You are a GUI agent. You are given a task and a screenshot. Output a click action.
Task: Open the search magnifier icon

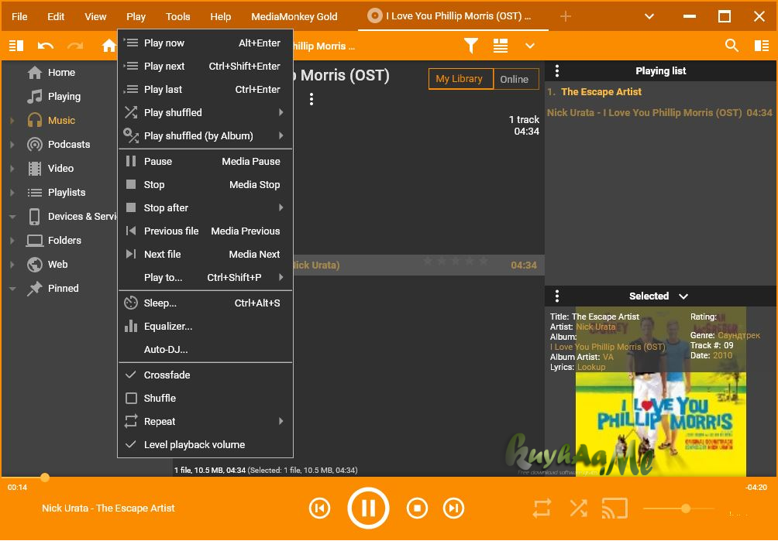click(732, 46)
